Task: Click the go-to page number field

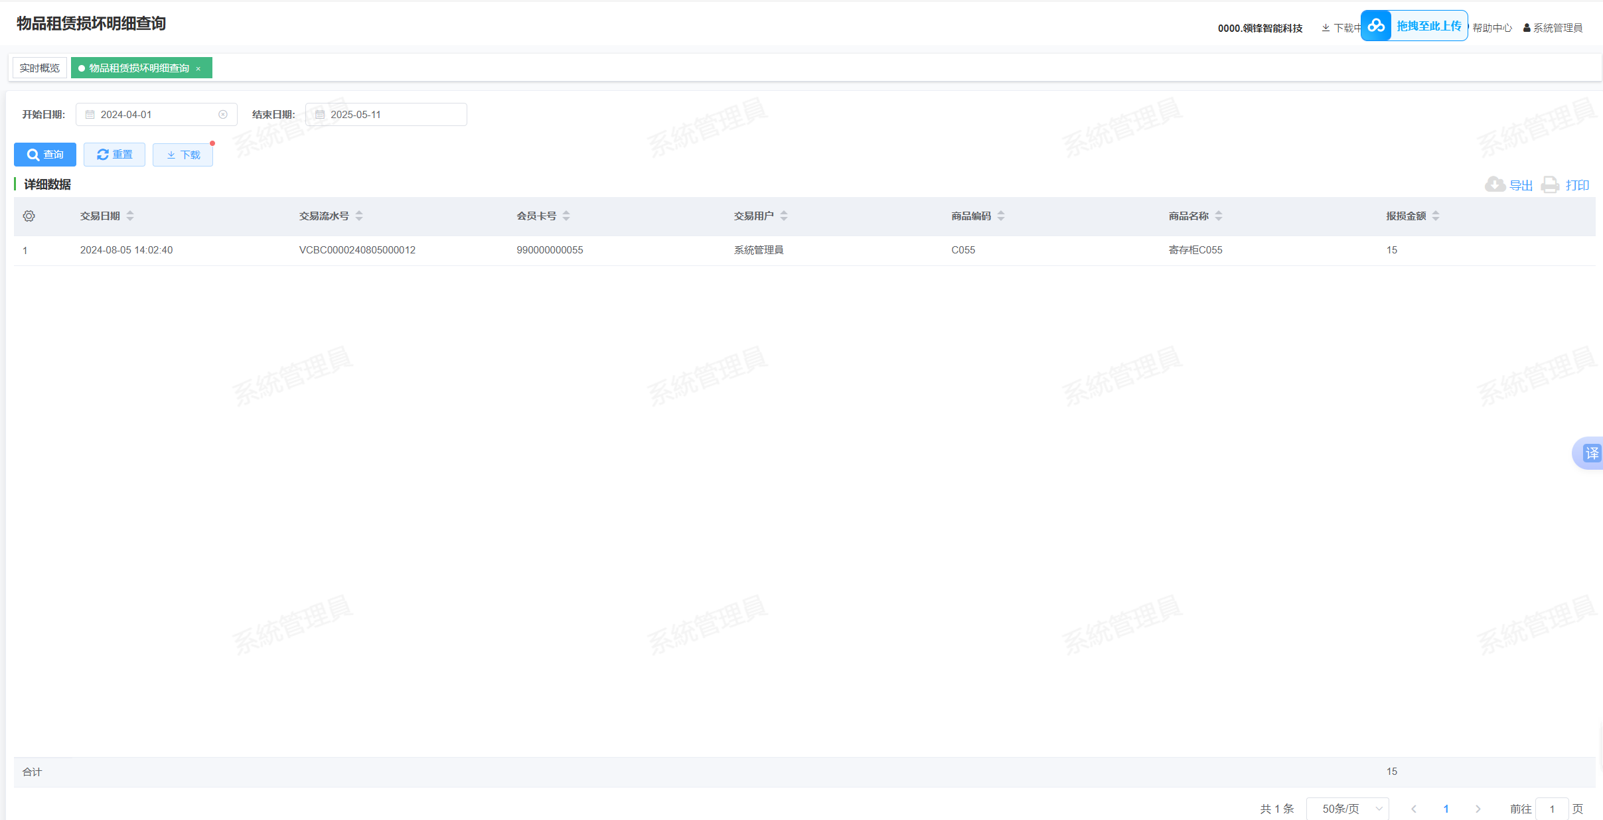Action: tap(1552, 809)
